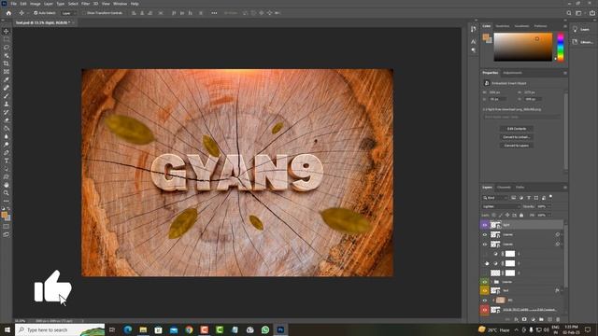This screenshot has height=336, width=598.
Task: Collapse effects on the Text layer
Action: (x=562, y=290)
